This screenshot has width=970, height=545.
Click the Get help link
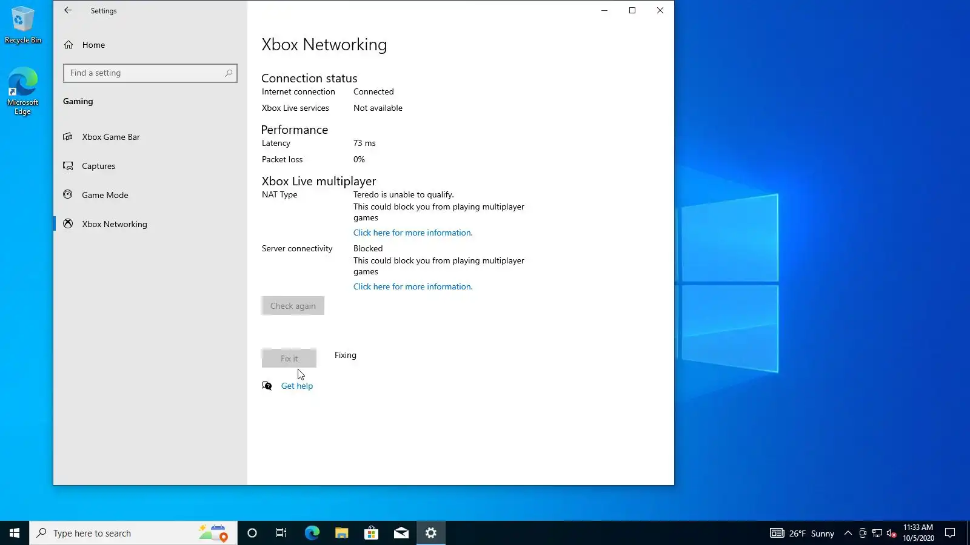pos(297,386)
